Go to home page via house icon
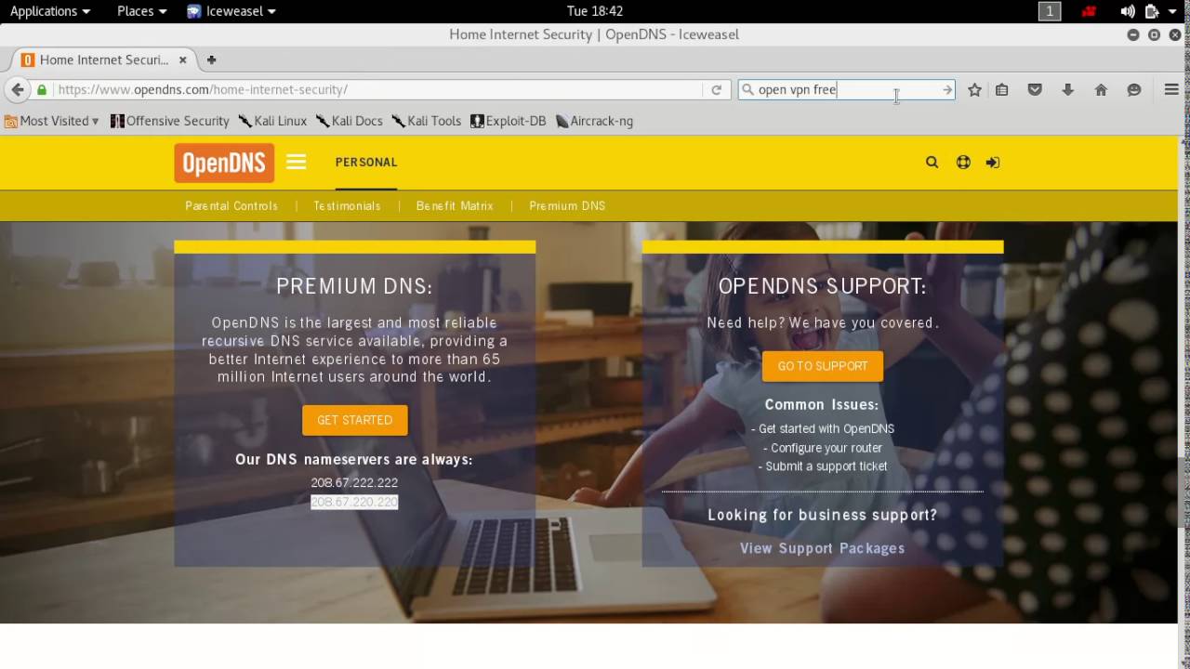 (x=1101, y=90)
